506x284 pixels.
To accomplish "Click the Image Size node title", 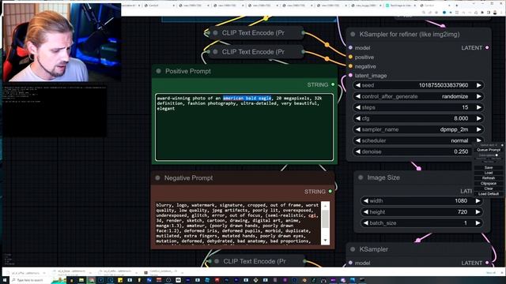I will (x=383, y=177).
